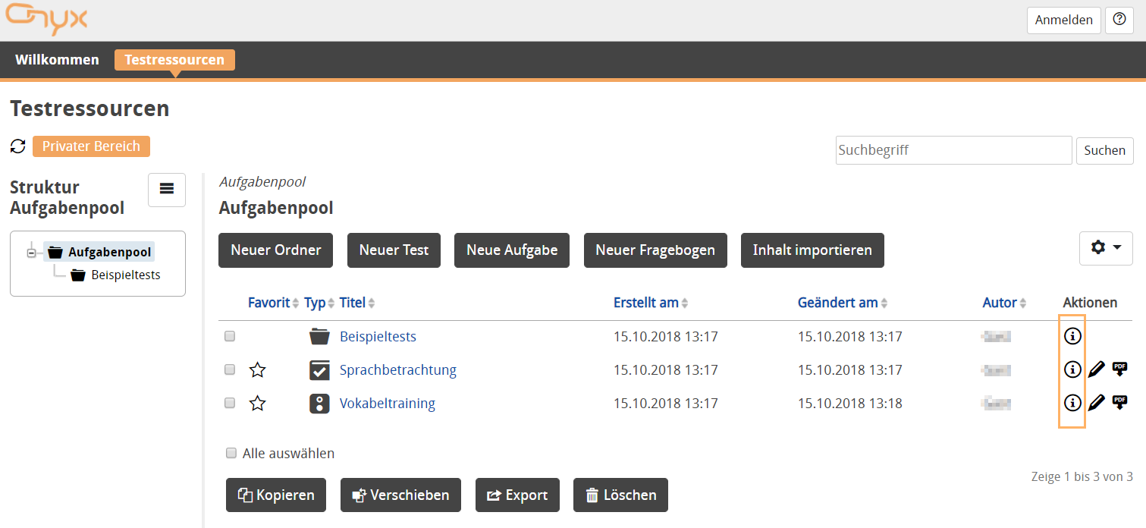This screenshot has width=1146, height=528.
Task: Switch to the Willkommen tab
Action: 57,60
